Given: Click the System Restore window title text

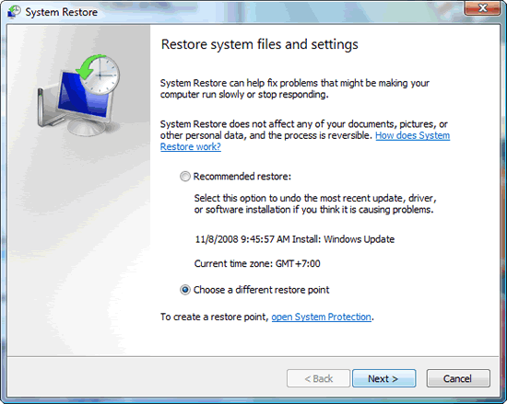Looking at the screenshot, I should click(x=62, y=12).
